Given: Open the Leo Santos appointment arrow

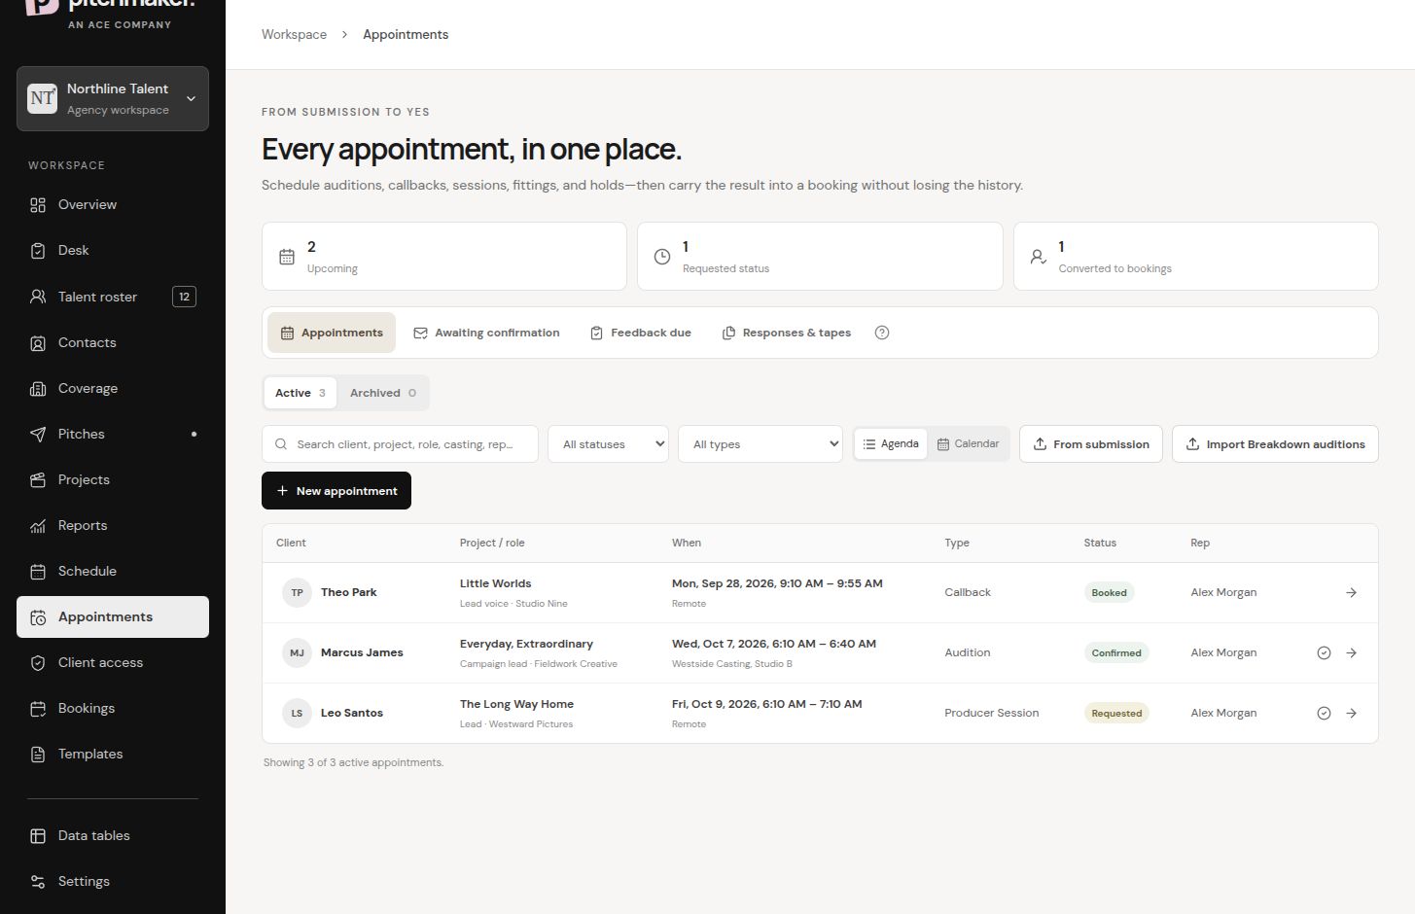Looking at the screenshot, I should pos(1351,713).
